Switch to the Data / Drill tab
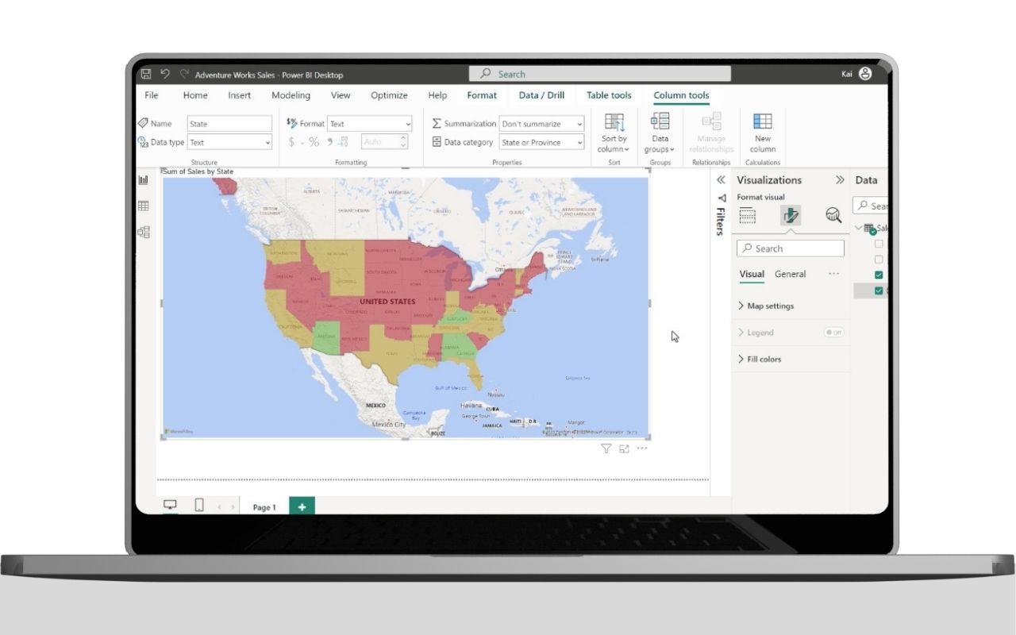The height and width of the screenshot is (635, 1016). coord(541,95)
